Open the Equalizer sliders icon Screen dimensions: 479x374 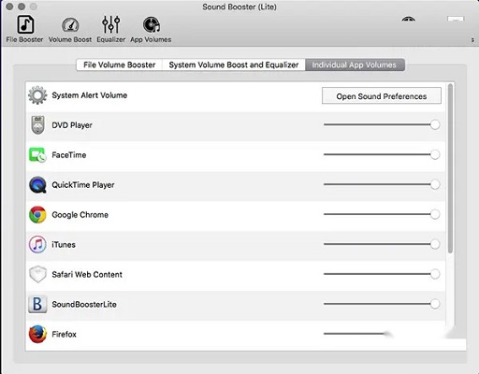point(110,24)
